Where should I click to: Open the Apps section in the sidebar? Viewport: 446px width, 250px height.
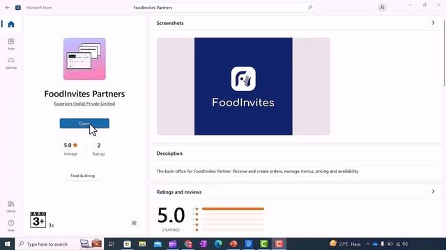click(x=11, y=44)
